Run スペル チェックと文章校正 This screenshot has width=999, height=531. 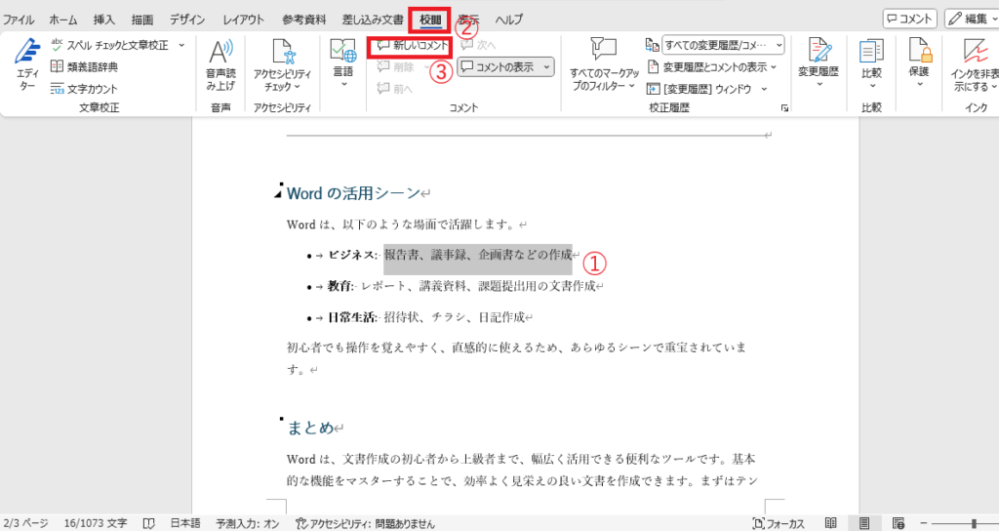click(x=109, y=45)
